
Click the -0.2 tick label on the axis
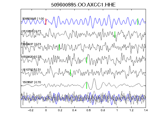pos(30,110)
